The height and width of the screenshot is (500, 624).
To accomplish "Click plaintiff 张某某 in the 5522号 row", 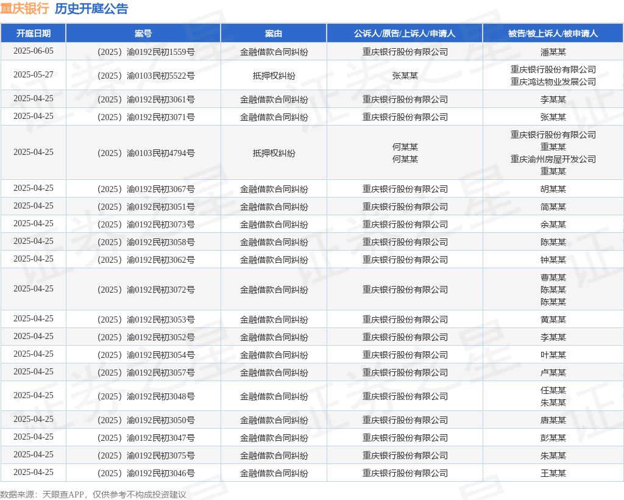I will click(x=405, y=76).
